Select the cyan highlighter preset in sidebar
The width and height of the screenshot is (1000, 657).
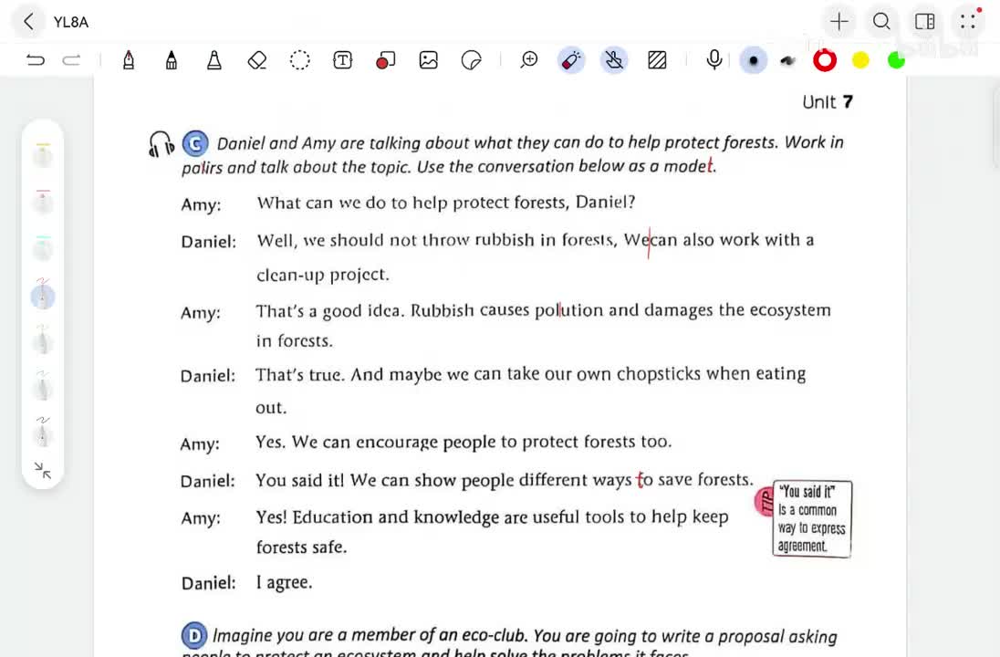(x=43, y=247)
